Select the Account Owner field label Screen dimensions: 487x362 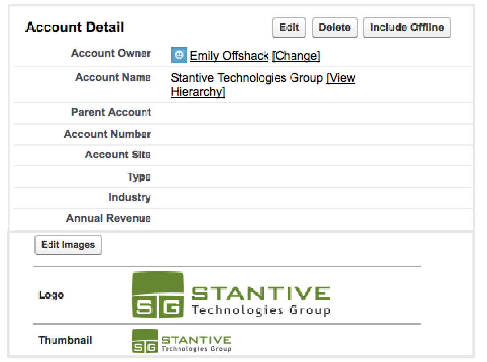(111, 54)
